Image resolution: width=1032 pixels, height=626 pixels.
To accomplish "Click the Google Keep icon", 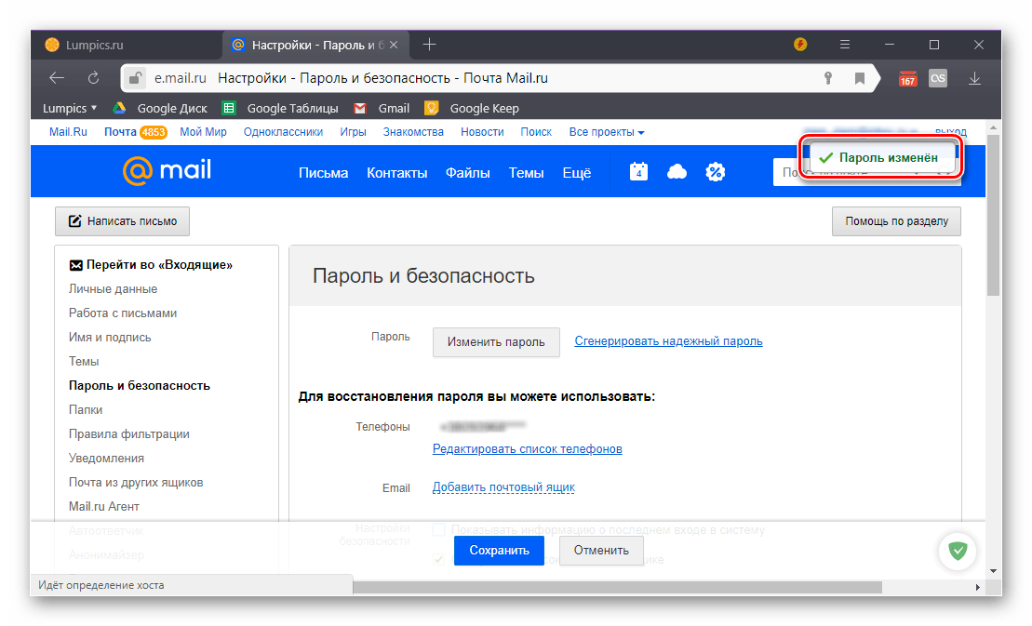I will click(x=431, y=108).
